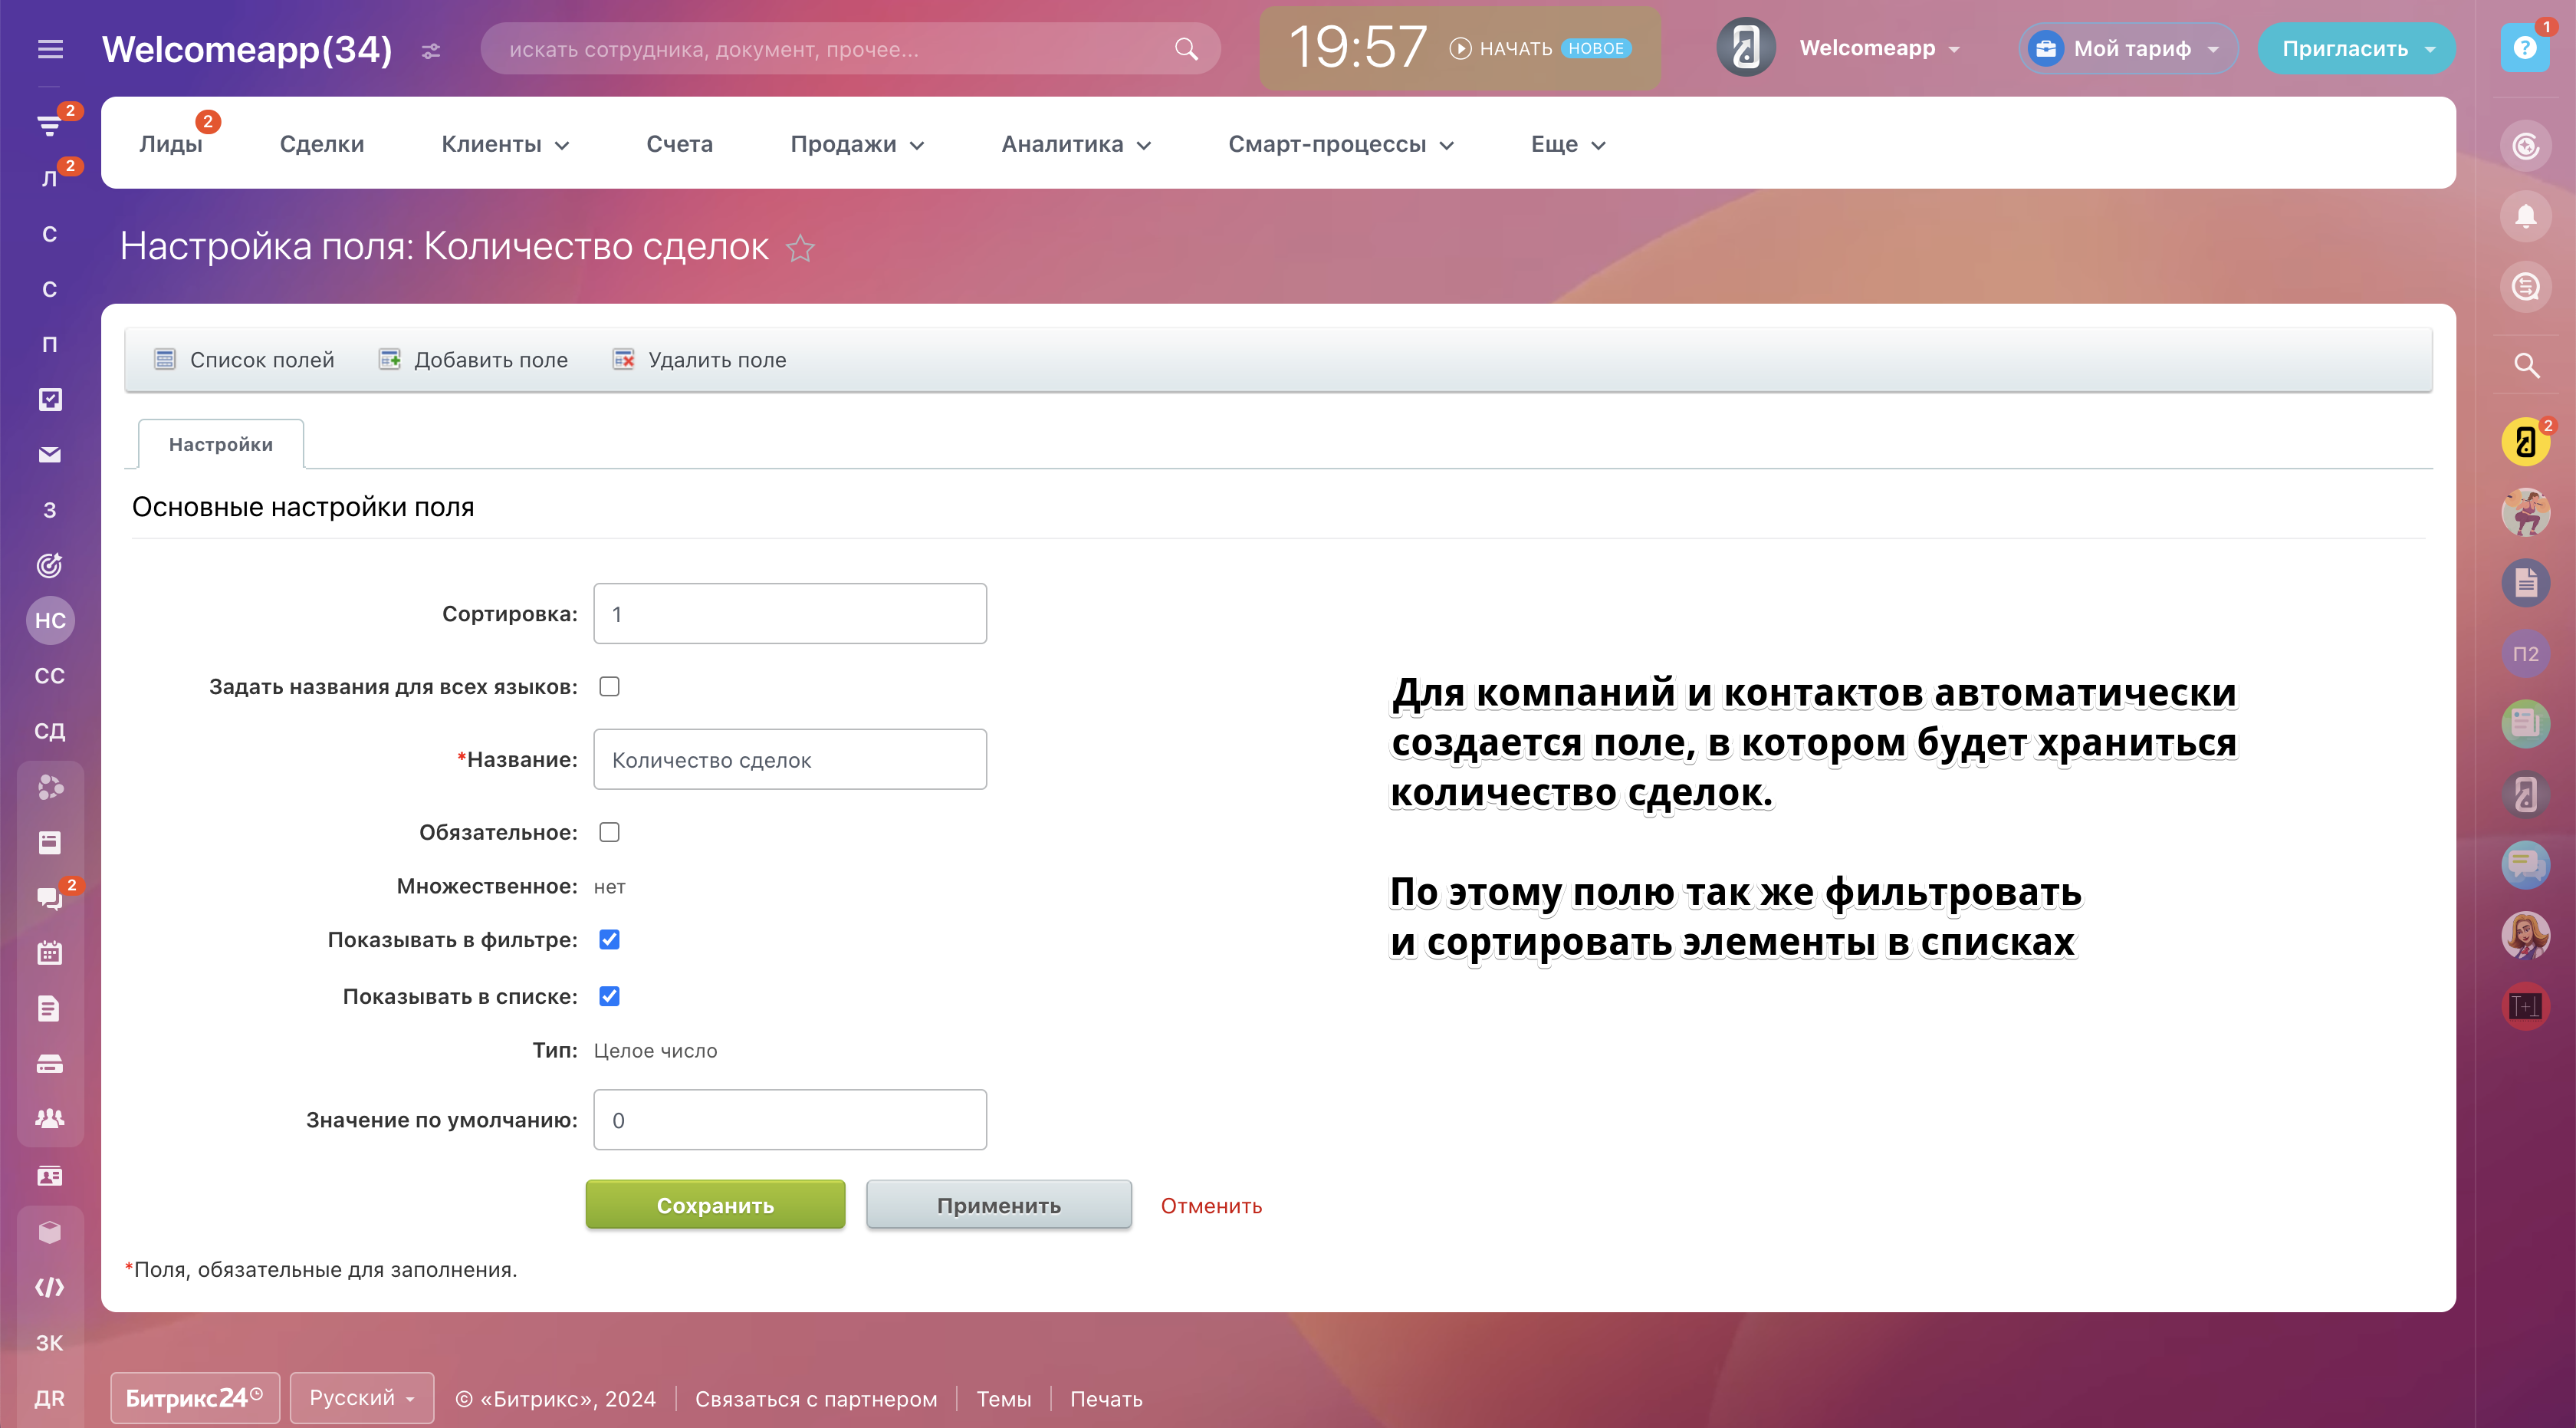Viewport: 2576px width, 1428px height.
Task: Open the notifications bell in right panel
Action: tap(2525, 216)
